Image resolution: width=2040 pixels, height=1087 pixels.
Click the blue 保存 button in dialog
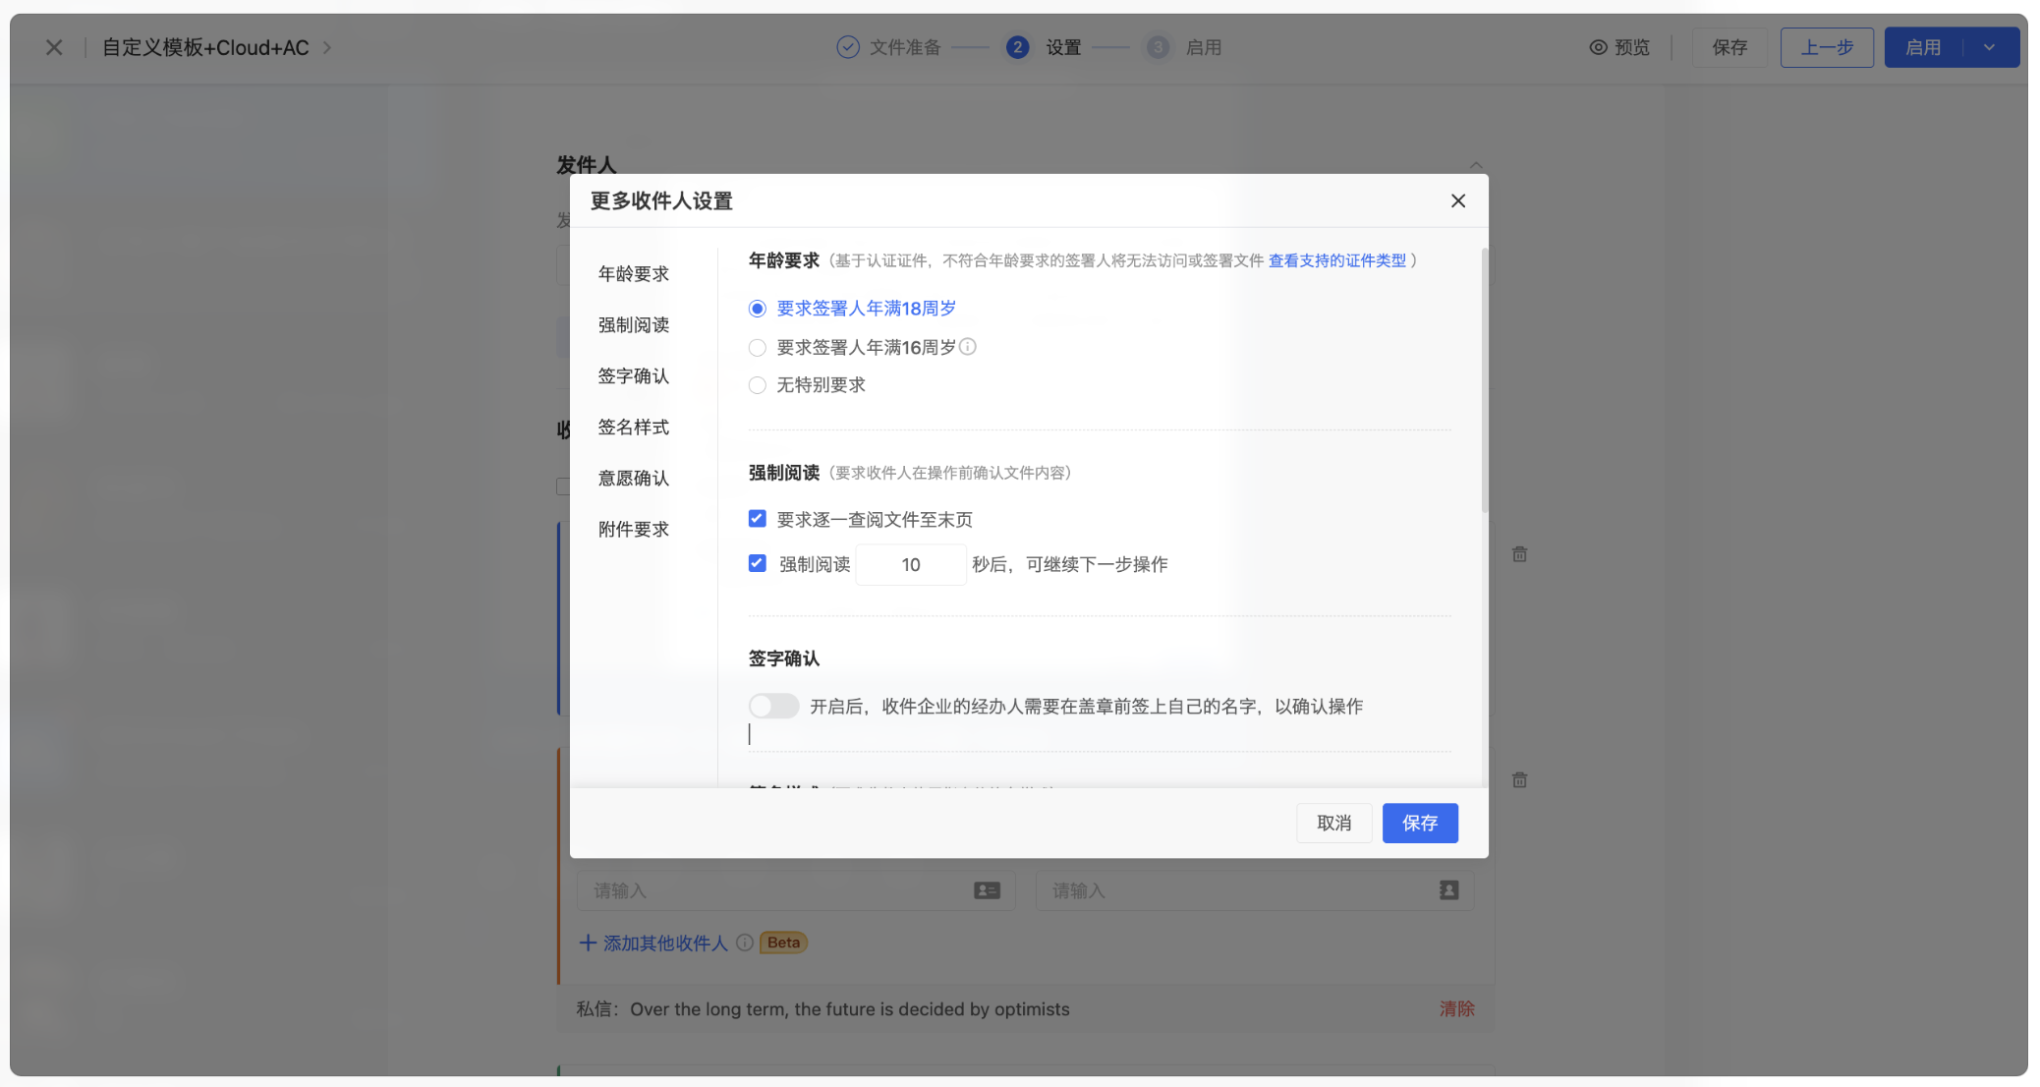pyautogui.click(x=1419, y=824)
